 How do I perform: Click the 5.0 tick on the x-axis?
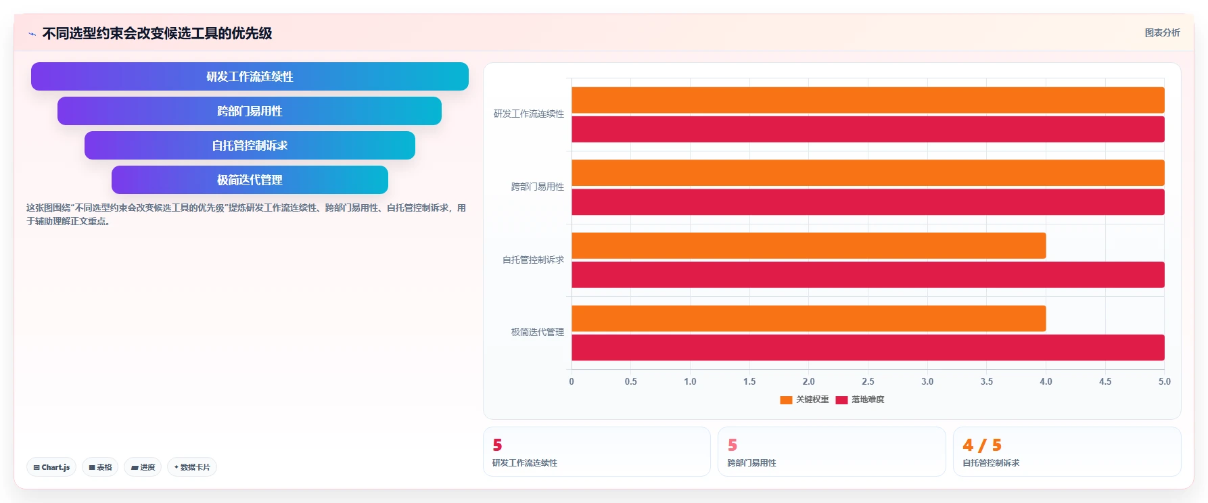(x=1164, y=381)
